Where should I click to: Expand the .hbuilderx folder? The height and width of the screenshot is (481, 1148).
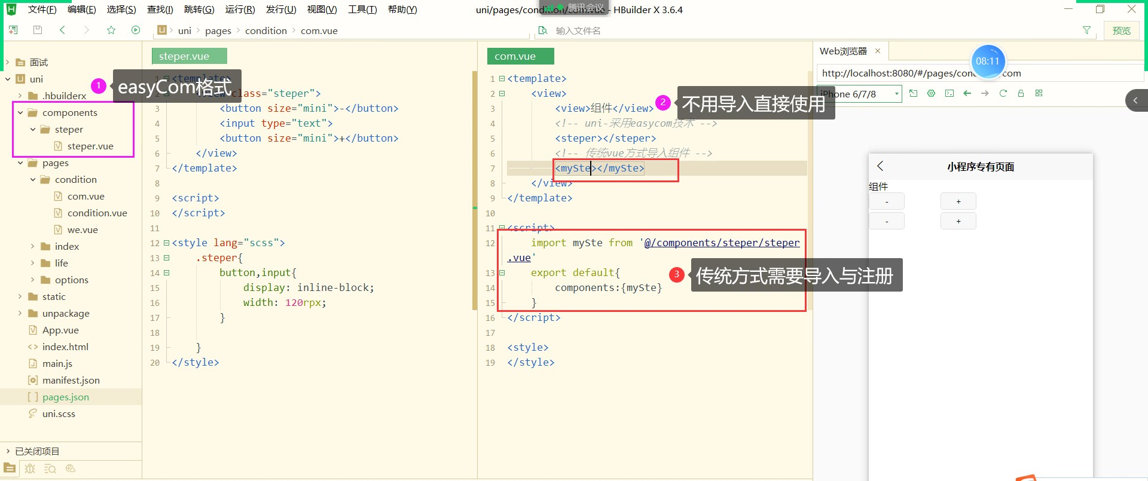(20, 96)
